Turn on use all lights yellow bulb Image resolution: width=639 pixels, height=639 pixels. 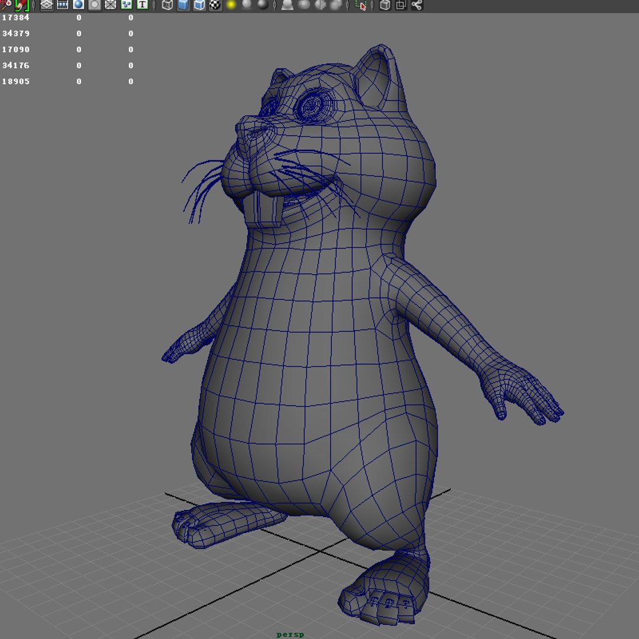tap(231, 5)
